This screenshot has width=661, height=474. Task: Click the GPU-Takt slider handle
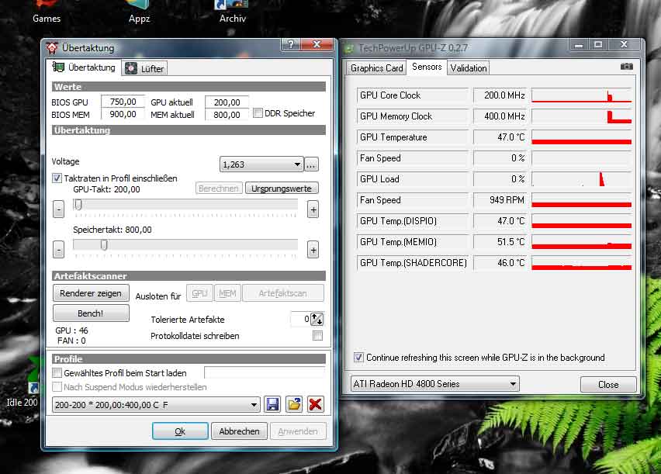coord(78,205)
